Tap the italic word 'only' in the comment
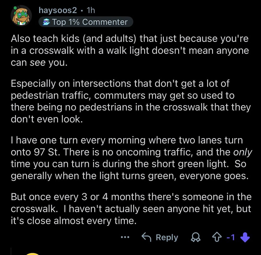The width and height of the screenshot is (261, 255). pyautogui.click(x=242, y=152)
